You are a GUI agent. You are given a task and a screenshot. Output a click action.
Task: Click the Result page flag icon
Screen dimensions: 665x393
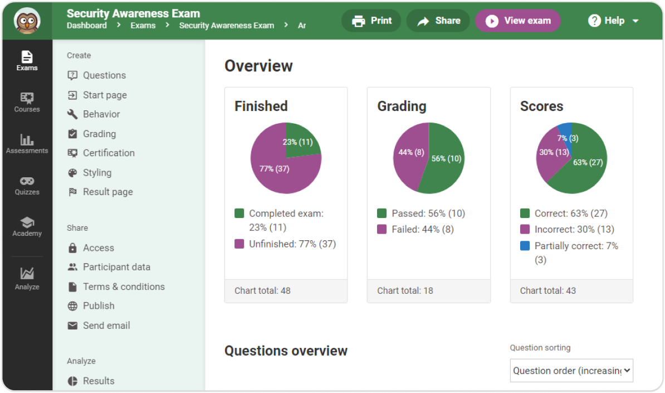coord(72,192)
